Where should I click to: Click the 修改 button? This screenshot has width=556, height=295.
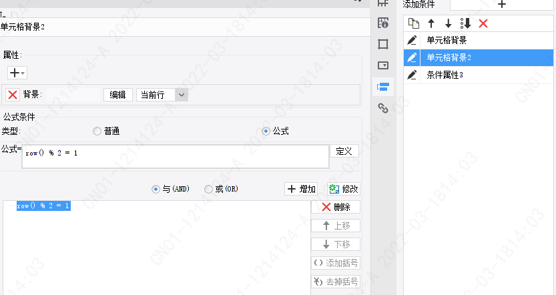pyautogui.click(x=343, y=189)
